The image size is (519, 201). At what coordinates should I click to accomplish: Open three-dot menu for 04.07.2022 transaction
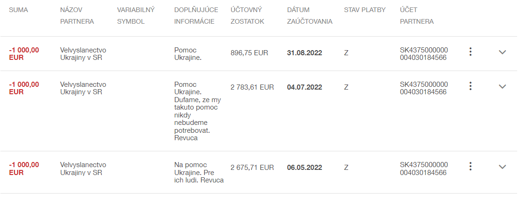[x=471, y=86]
